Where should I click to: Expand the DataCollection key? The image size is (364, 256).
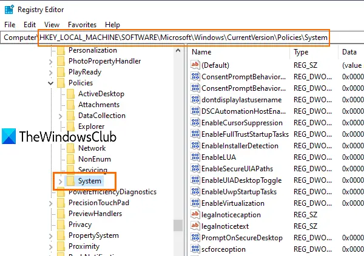point(60,116)
